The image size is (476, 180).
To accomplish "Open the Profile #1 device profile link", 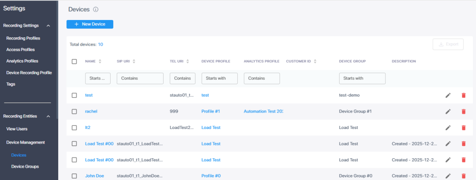I will [x=211, y=111].
